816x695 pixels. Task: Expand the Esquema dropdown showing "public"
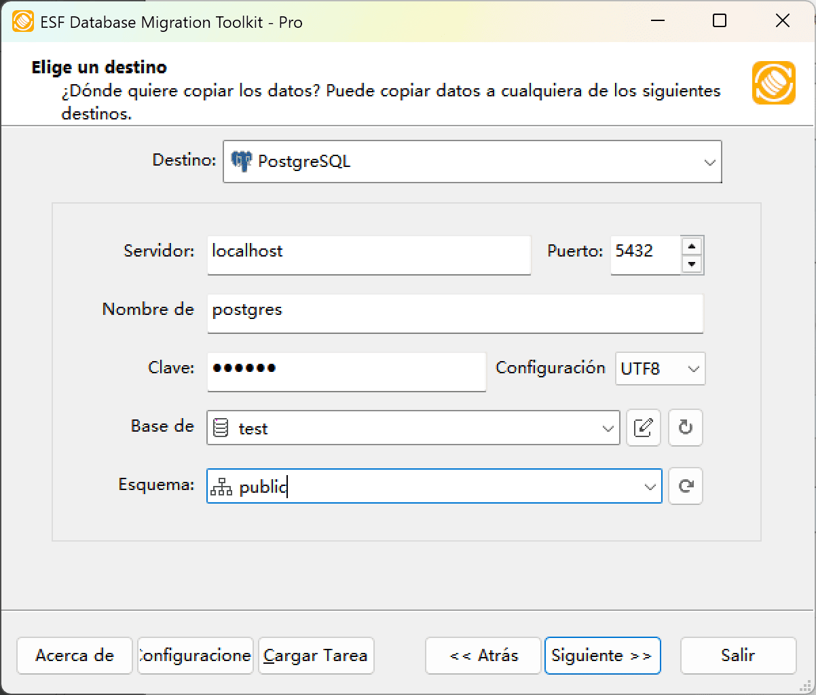(648, 486)
